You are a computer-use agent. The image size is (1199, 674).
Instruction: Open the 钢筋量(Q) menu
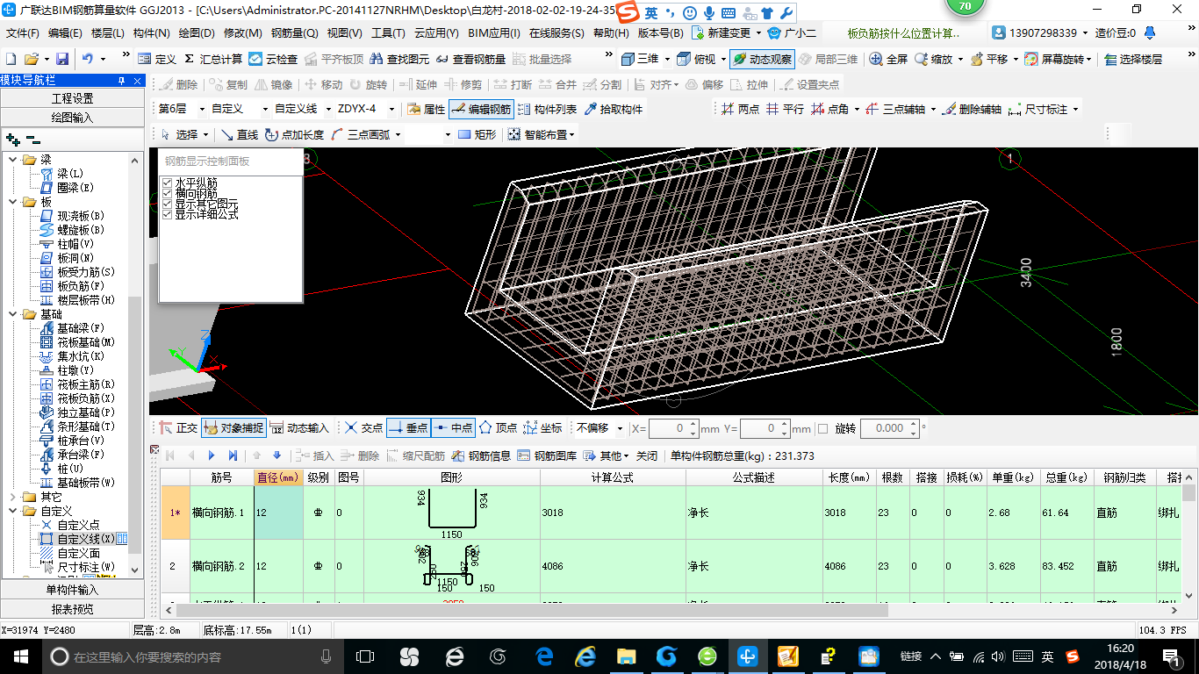[294, 33]
